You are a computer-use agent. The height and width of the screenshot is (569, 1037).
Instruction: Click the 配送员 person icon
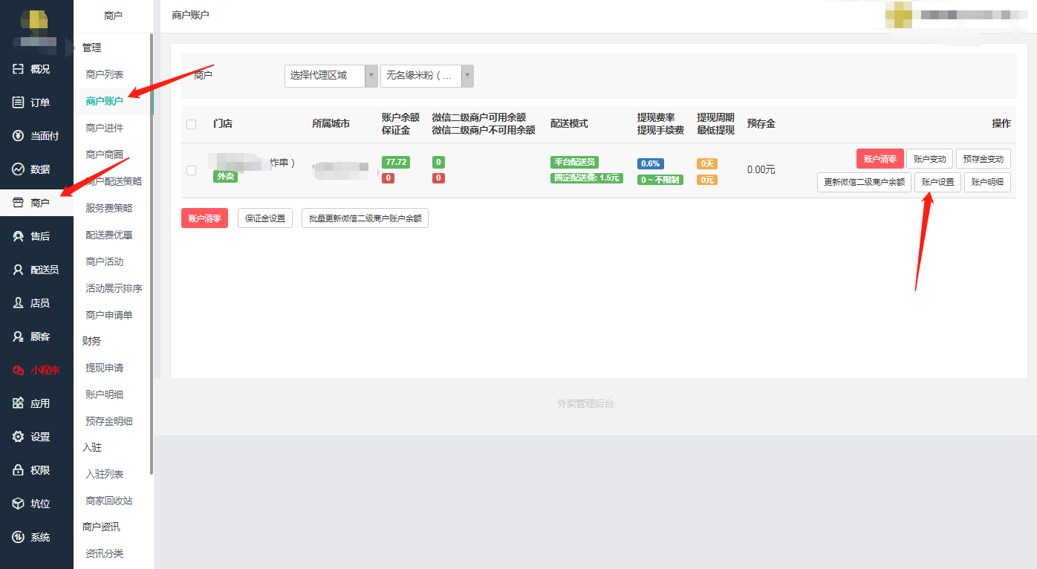19,270
